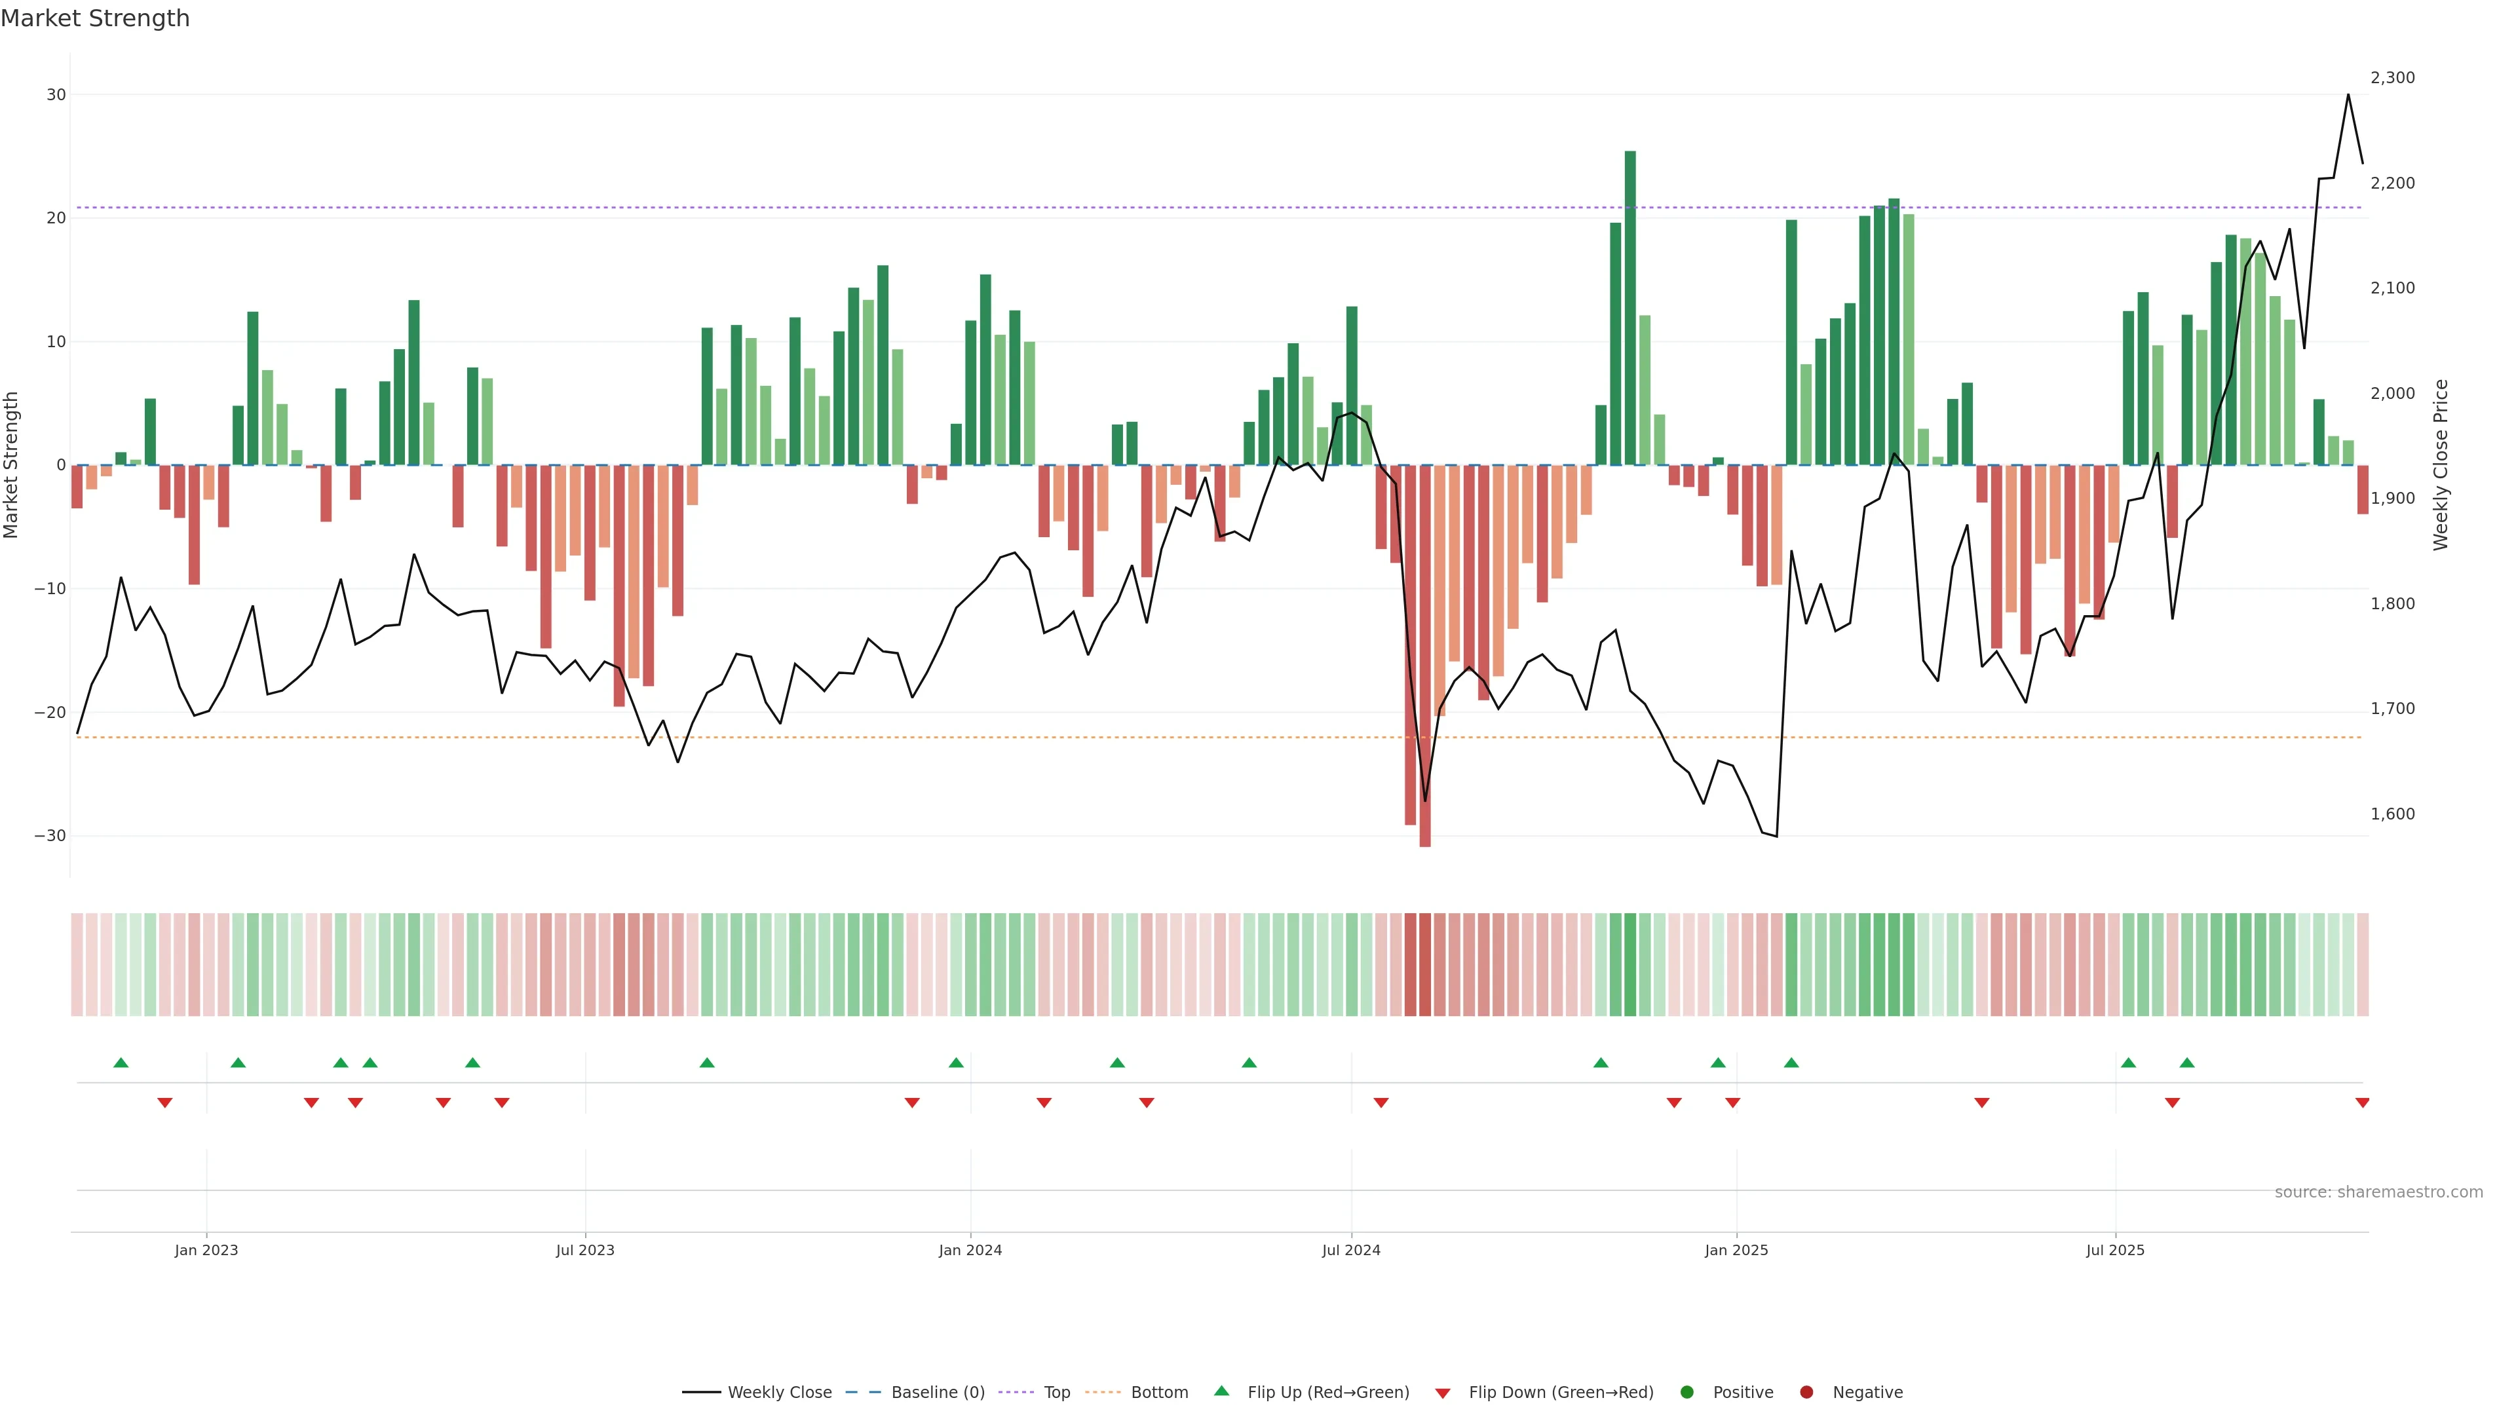Click Flip Down red triangle legend icon
This screenshot has height=1415, width=2516.
(x=1443, y=1393)
